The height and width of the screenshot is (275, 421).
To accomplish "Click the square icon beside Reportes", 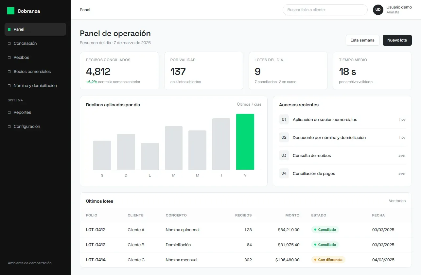I will pos(9,112).
